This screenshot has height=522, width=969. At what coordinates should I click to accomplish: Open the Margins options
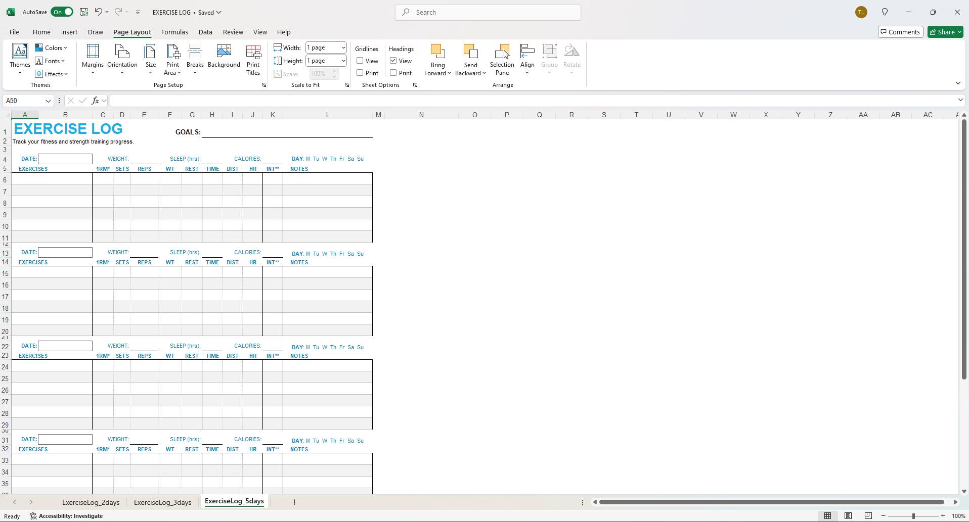[x=93, y=60]
